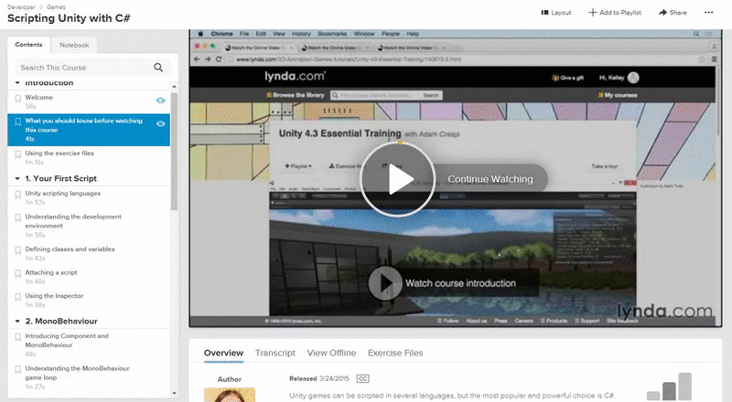732x402 pixels.
Task: Open the Transcript tab
Action: [275, 353]
